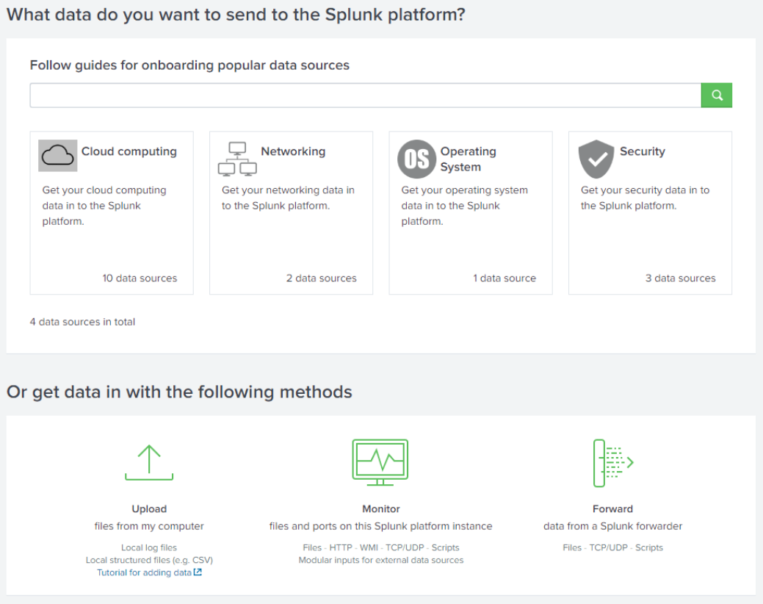The image size is (763, 604).
Task: Open the Cloud computing card title
Action: pos(129,151)
